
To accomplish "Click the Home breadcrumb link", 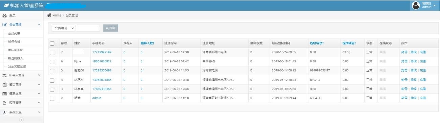I will (x=57, y=15).
